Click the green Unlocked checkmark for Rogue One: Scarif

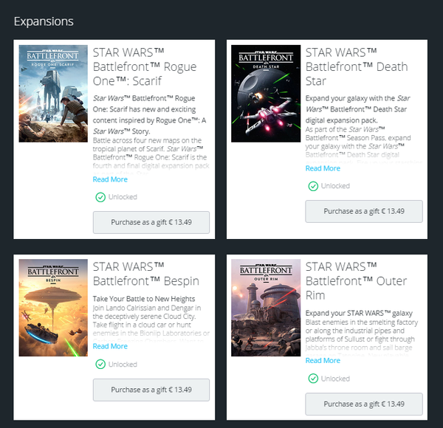pos(100,197)
